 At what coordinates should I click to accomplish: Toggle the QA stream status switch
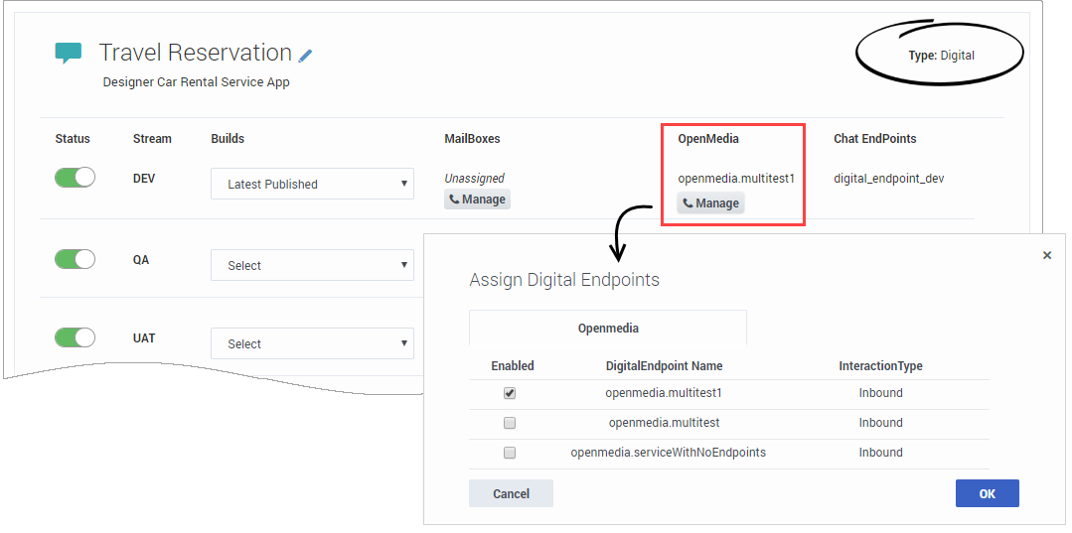(75, 259)
